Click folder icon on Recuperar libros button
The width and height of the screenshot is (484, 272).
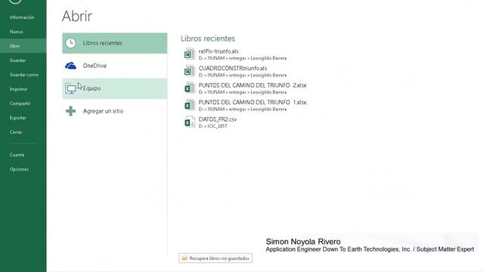(185, 258)
